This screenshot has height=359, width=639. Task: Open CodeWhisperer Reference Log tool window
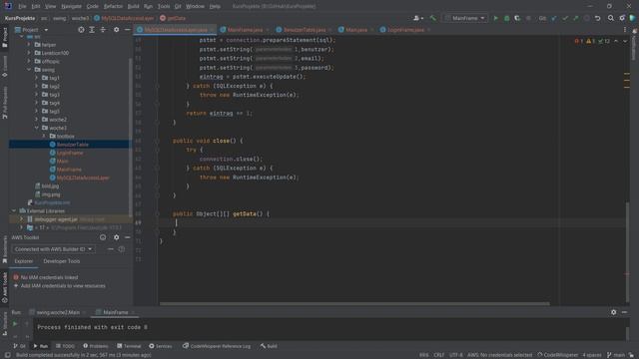coord(217,346)
